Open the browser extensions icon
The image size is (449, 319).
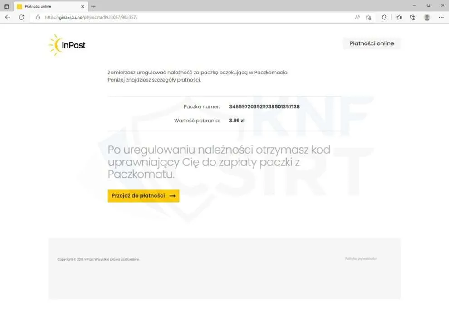[384, 18]
